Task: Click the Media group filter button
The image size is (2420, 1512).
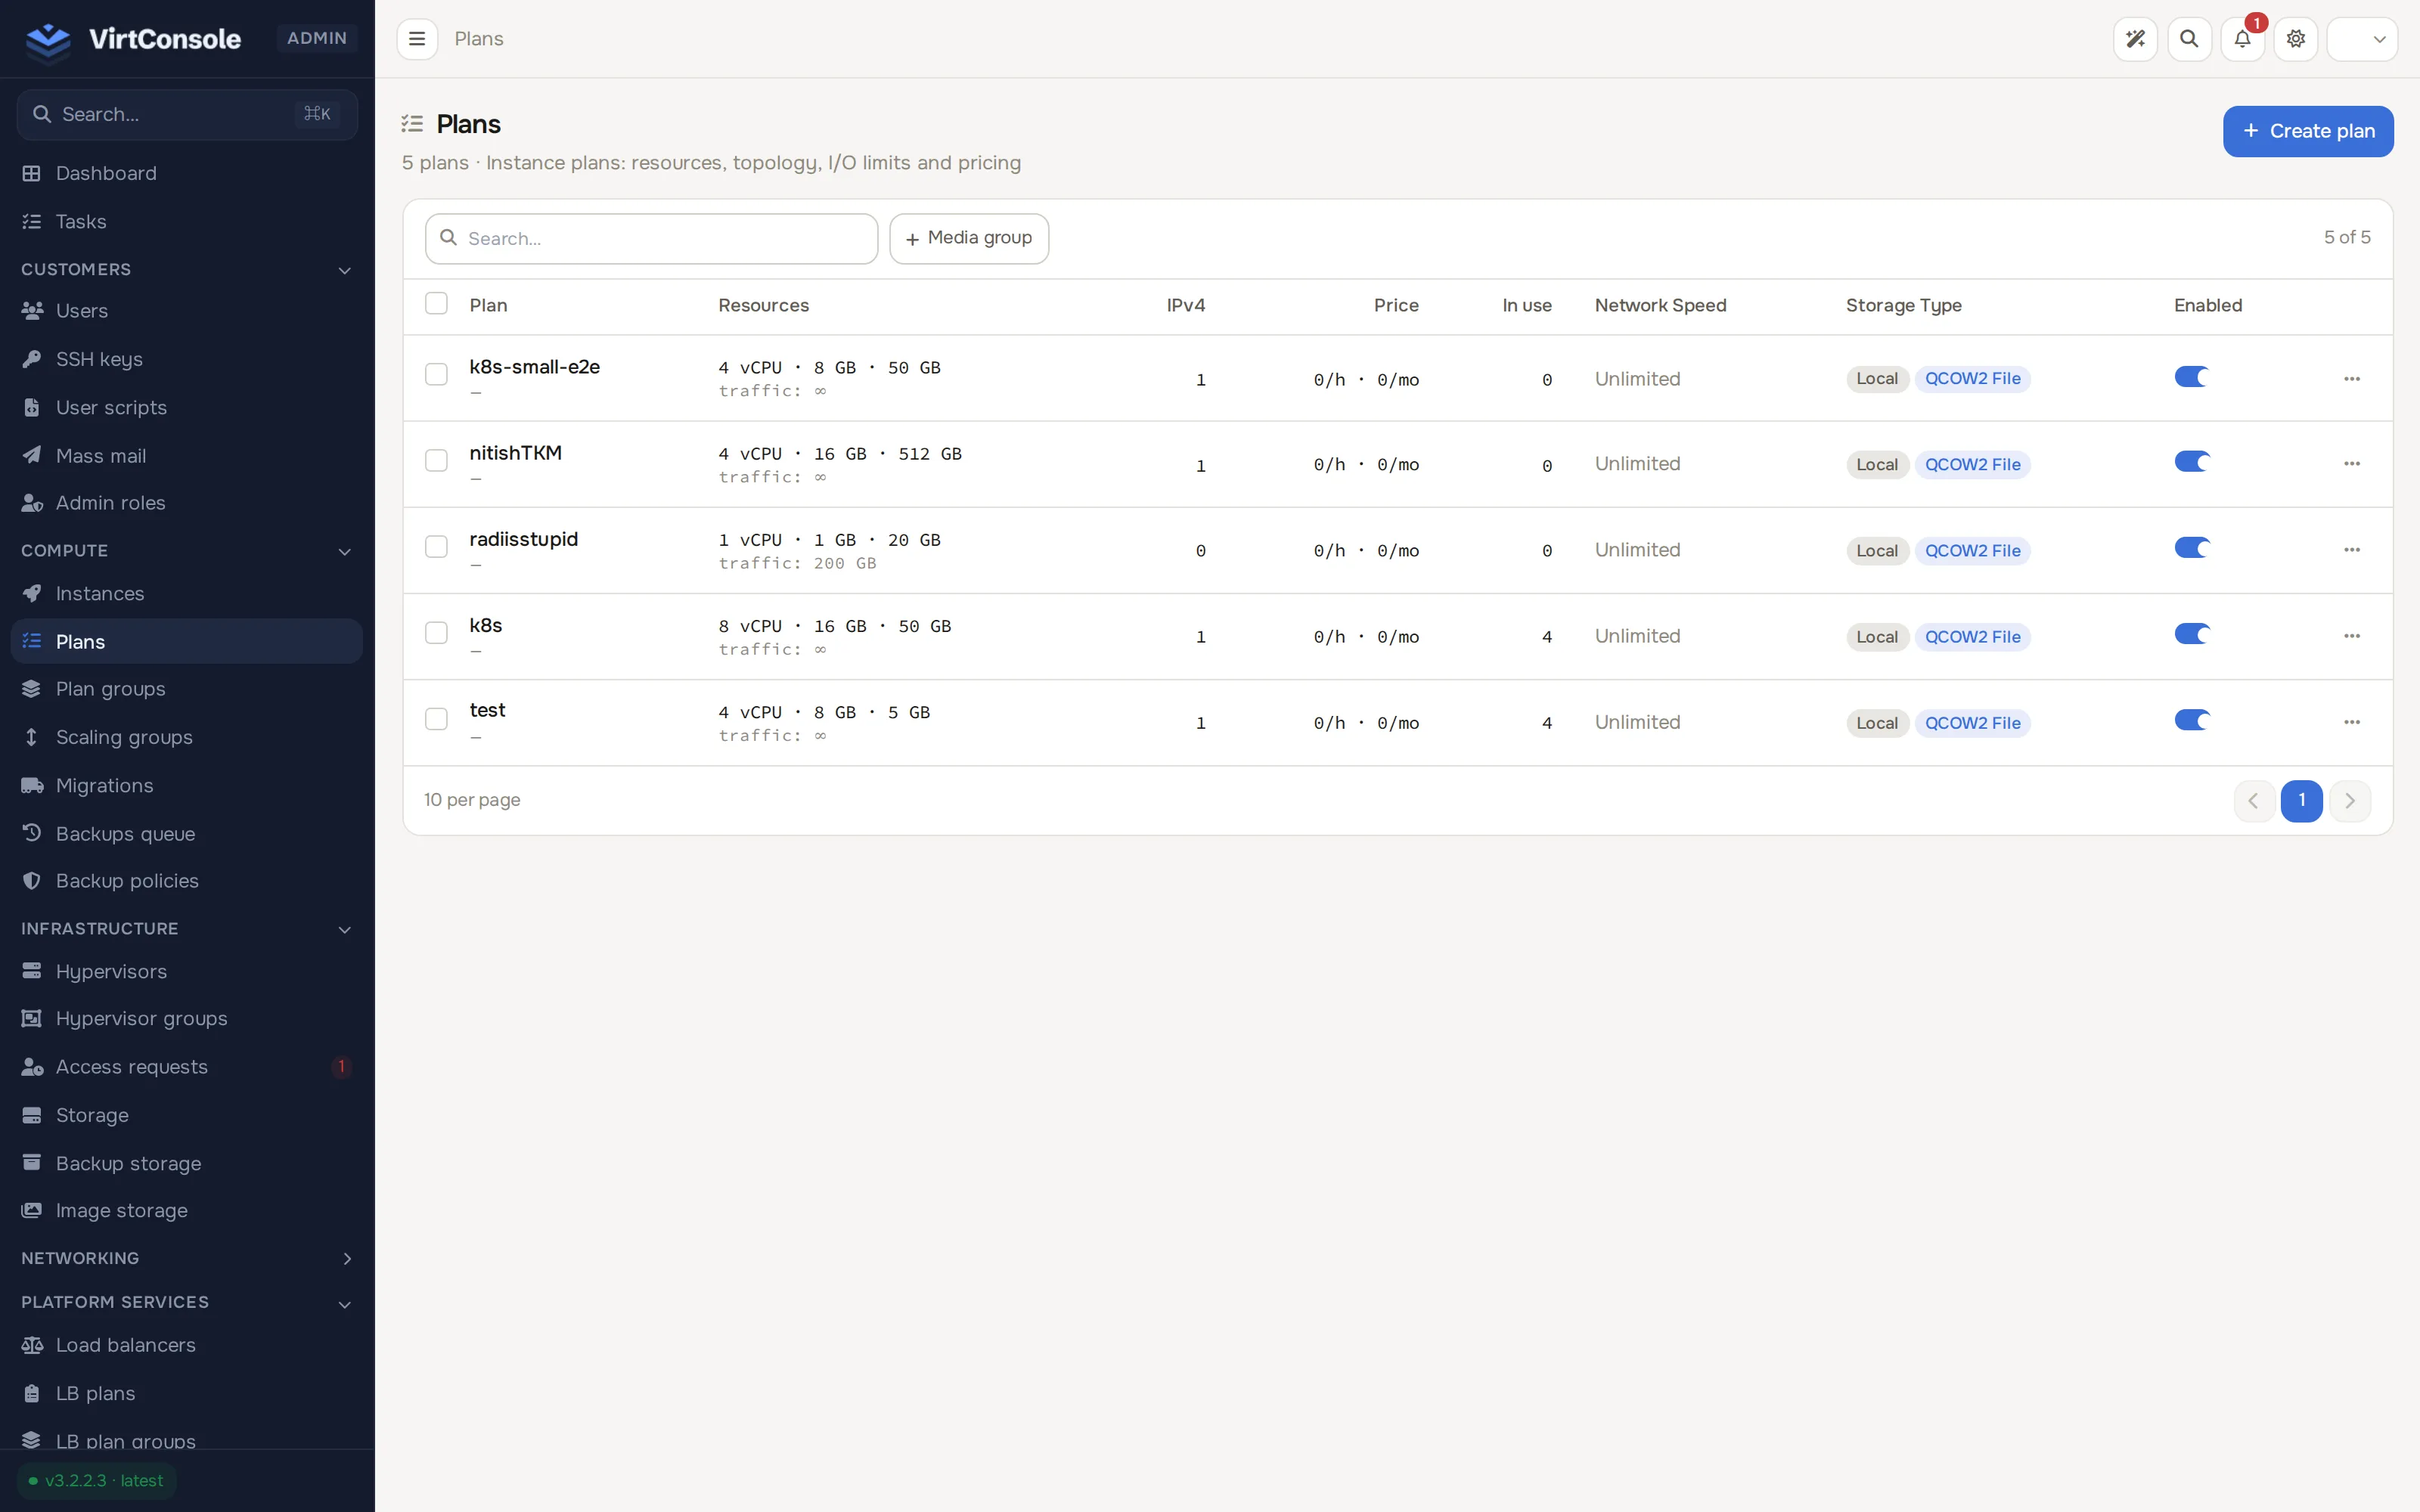Action: pos(969,238)
